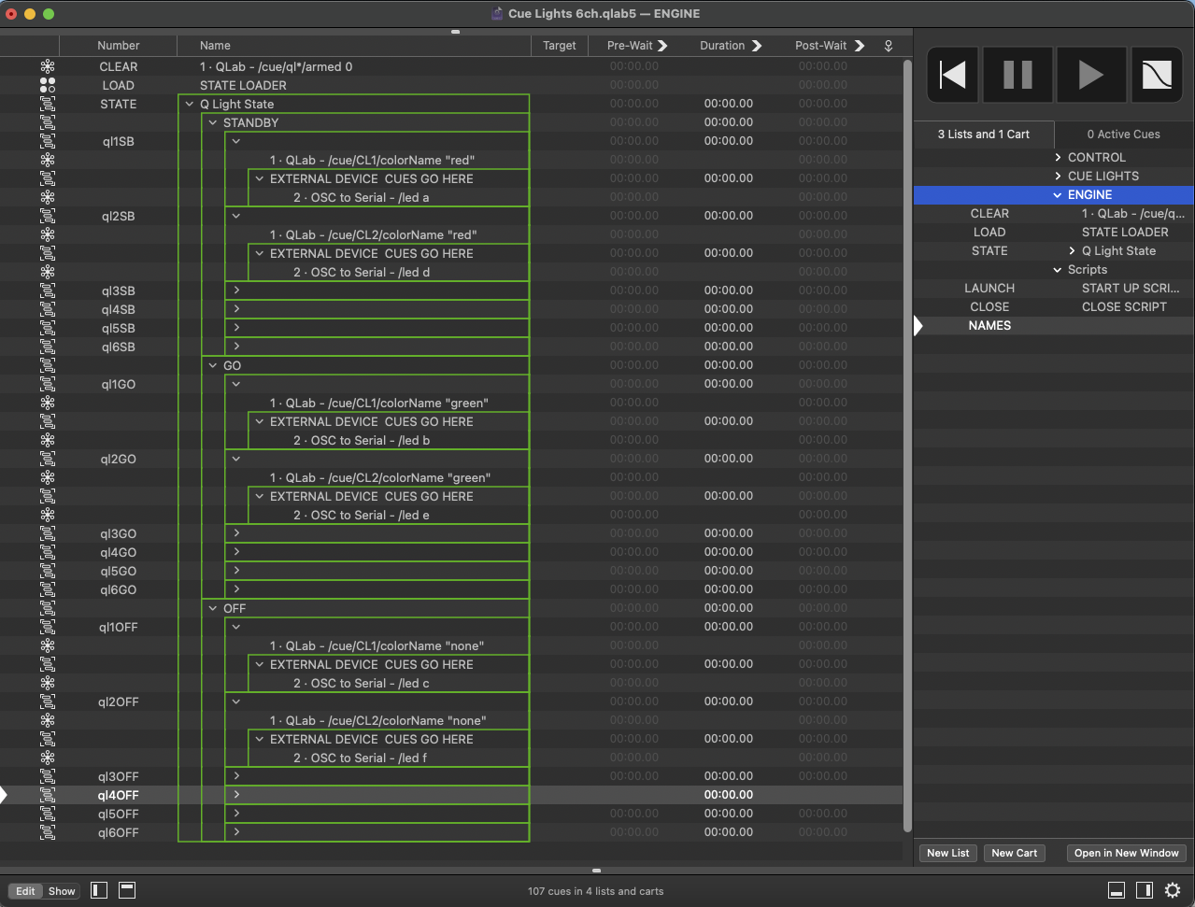Open workspace settings with the gear icon
1195x907 pixels.
(x=1173, y=890)
